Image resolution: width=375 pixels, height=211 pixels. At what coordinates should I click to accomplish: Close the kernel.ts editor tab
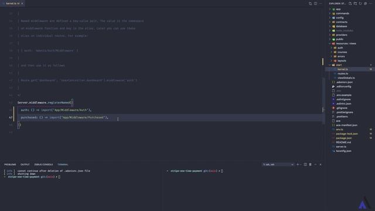(x=22, y=4)
